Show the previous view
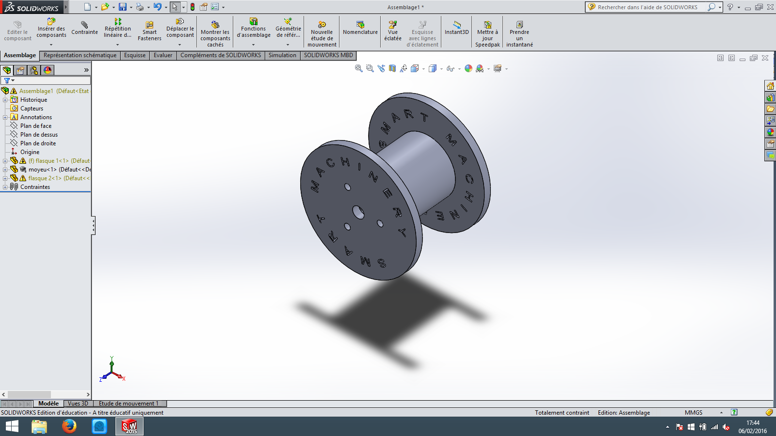Viewport: 776px width, 436px height. click(x=381, y=68)
